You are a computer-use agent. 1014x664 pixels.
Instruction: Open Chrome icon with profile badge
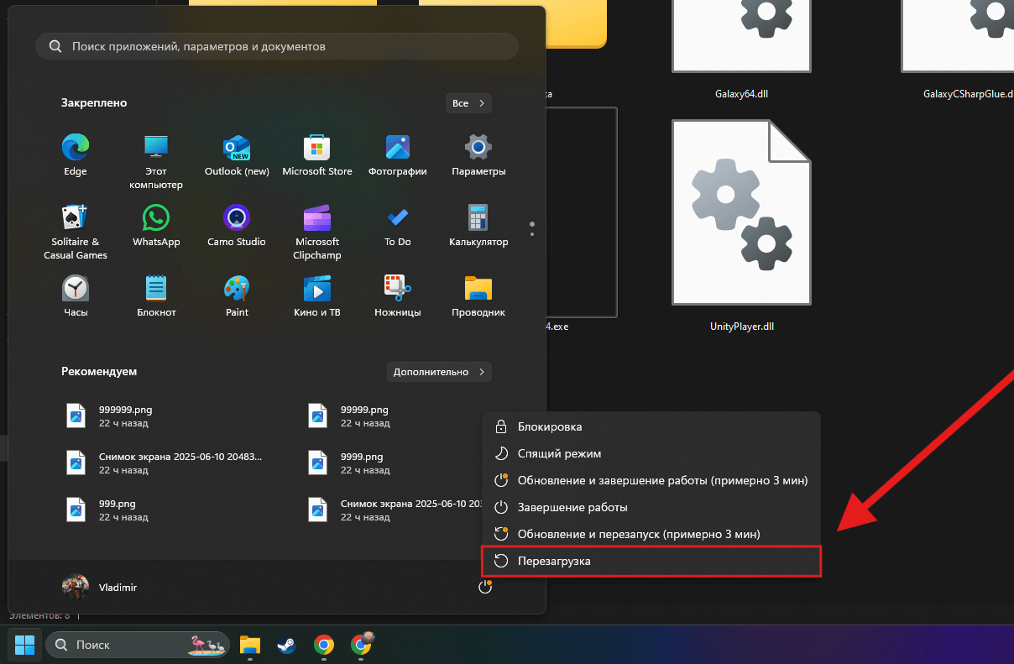[362, 645]
